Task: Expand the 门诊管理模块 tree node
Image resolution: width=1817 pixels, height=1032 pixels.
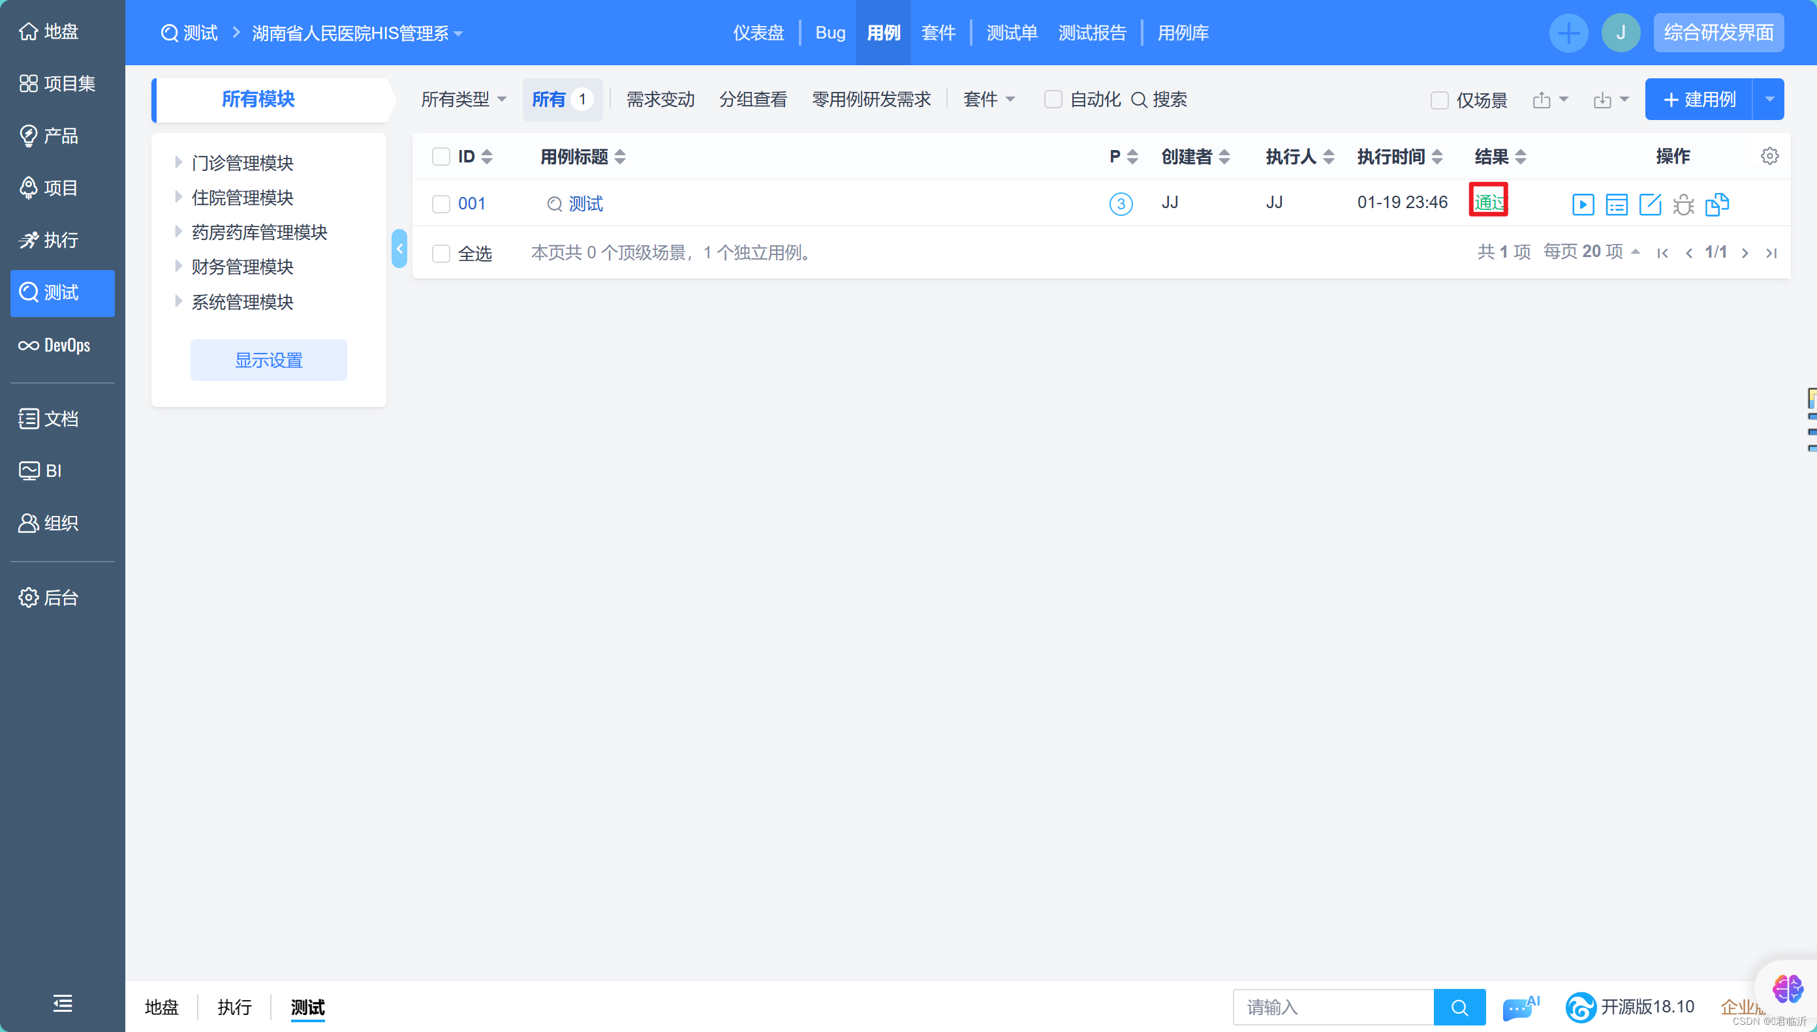Action: click(x=178, y=162)
